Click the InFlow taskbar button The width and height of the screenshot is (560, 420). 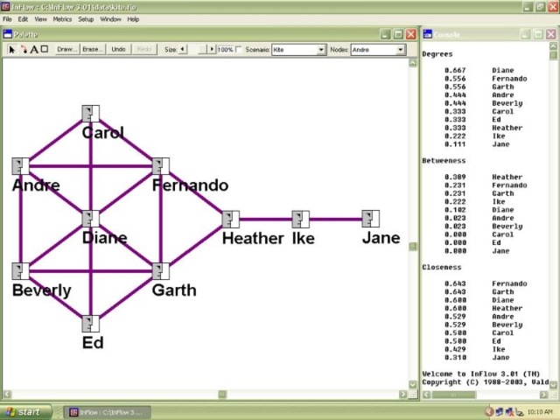coord(107,412)
